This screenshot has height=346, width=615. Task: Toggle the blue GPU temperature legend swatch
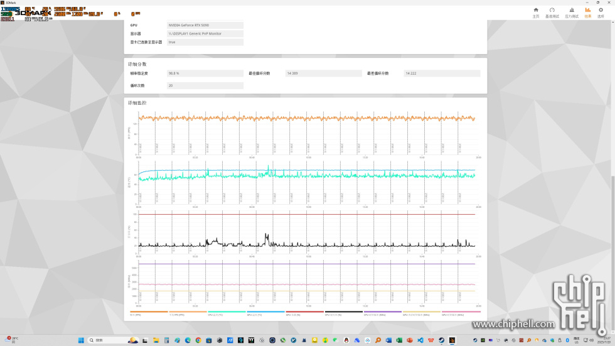[x=266, y=312]
